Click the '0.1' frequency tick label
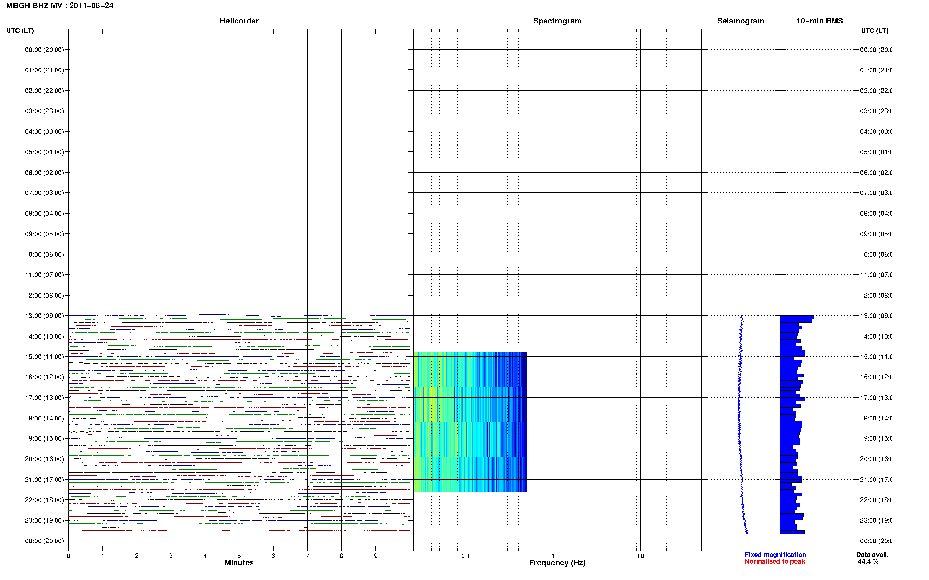The width and height of the screenshot is (929, 580). tap(465, 556)
